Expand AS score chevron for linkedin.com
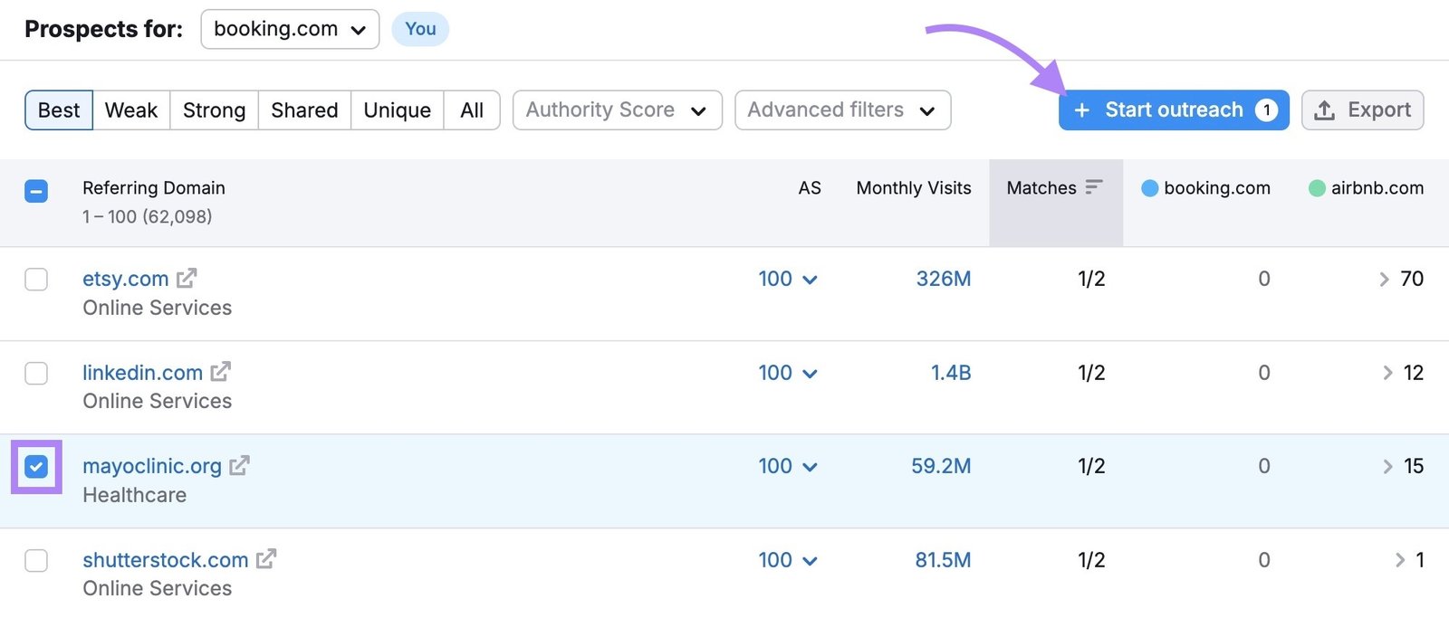Image resolution: width=1449 pixels, height=618 pixels. click(811, 374)
